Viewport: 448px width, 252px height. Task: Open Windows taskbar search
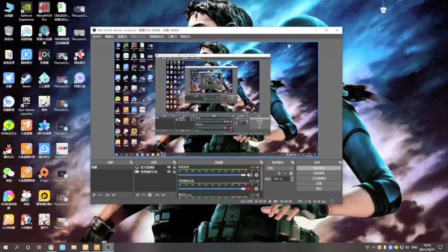17,248
